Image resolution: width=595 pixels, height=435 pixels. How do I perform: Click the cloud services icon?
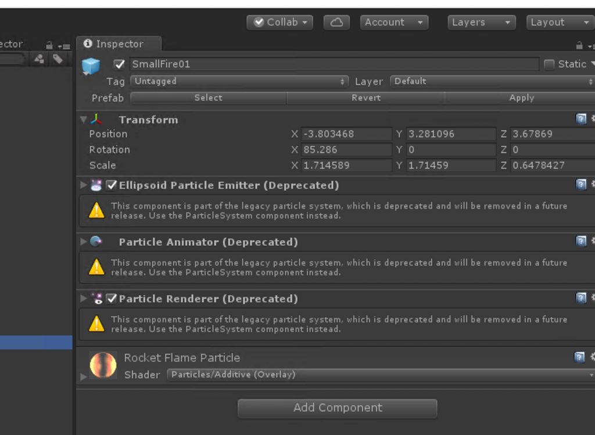coord(336,23)
